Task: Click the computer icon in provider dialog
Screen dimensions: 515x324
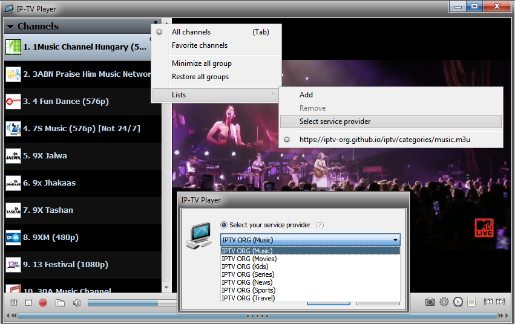Action: pyautogui.click(x=199, y=235)
